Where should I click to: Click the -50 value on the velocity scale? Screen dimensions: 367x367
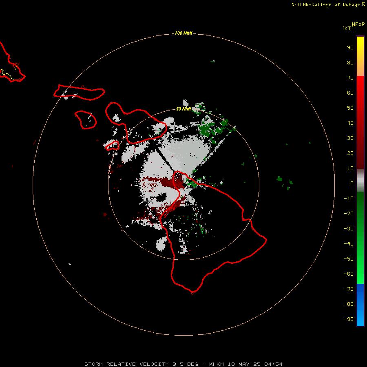click(349, 259)
